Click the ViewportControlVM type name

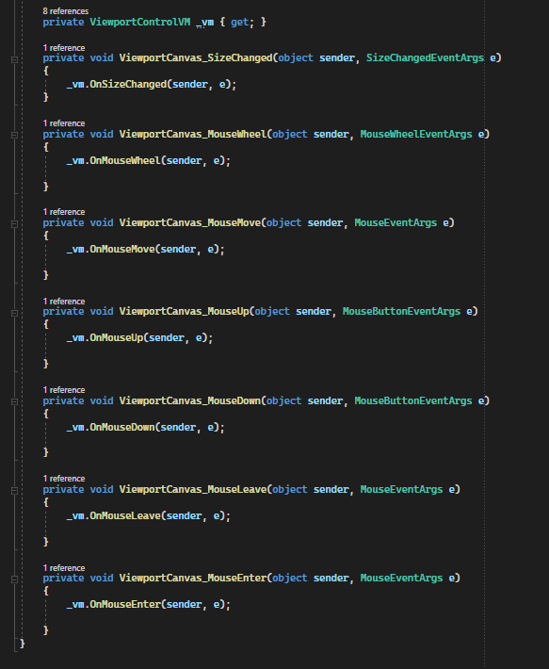[139, 22]
